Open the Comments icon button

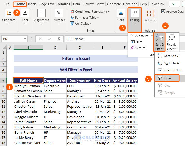click(174, 4)
